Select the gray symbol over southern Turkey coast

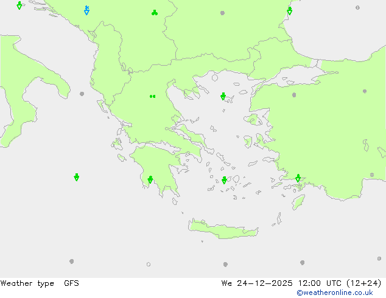tap(372, 175)
